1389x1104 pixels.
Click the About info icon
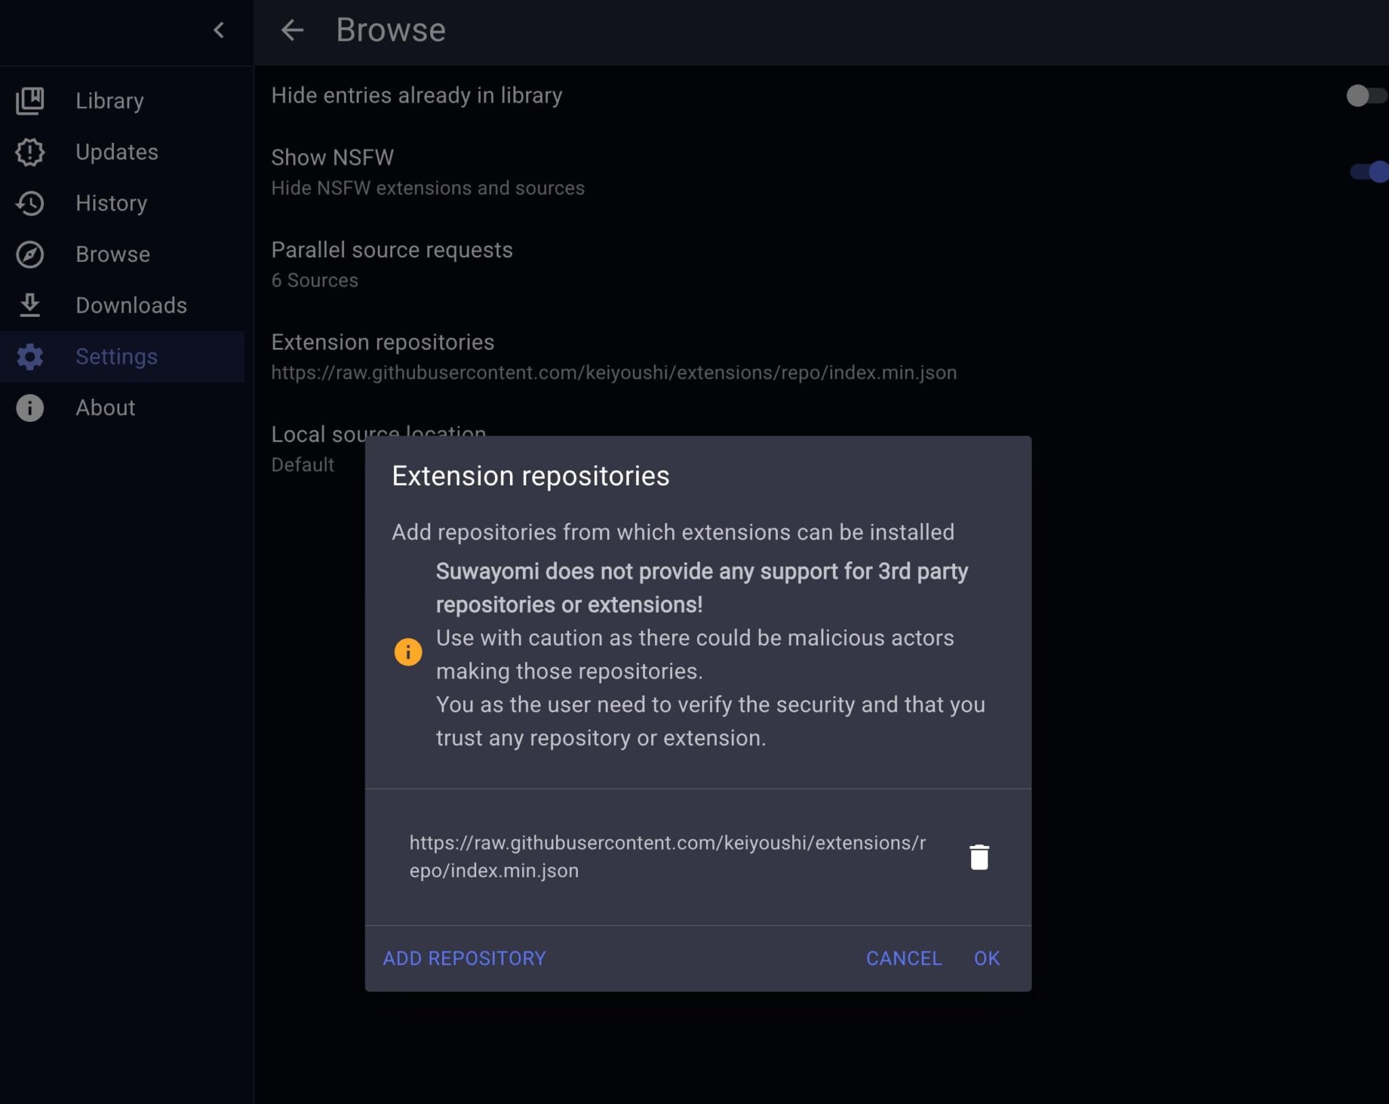pyautogui.click(x=30, y=408)
